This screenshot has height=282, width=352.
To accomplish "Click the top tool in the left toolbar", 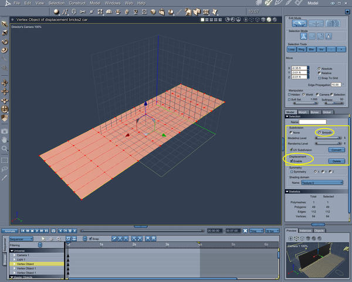I will (x=4, y=23).
